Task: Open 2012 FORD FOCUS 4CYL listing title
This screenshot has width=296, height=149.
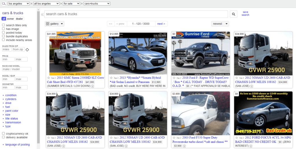Action: 263,140
